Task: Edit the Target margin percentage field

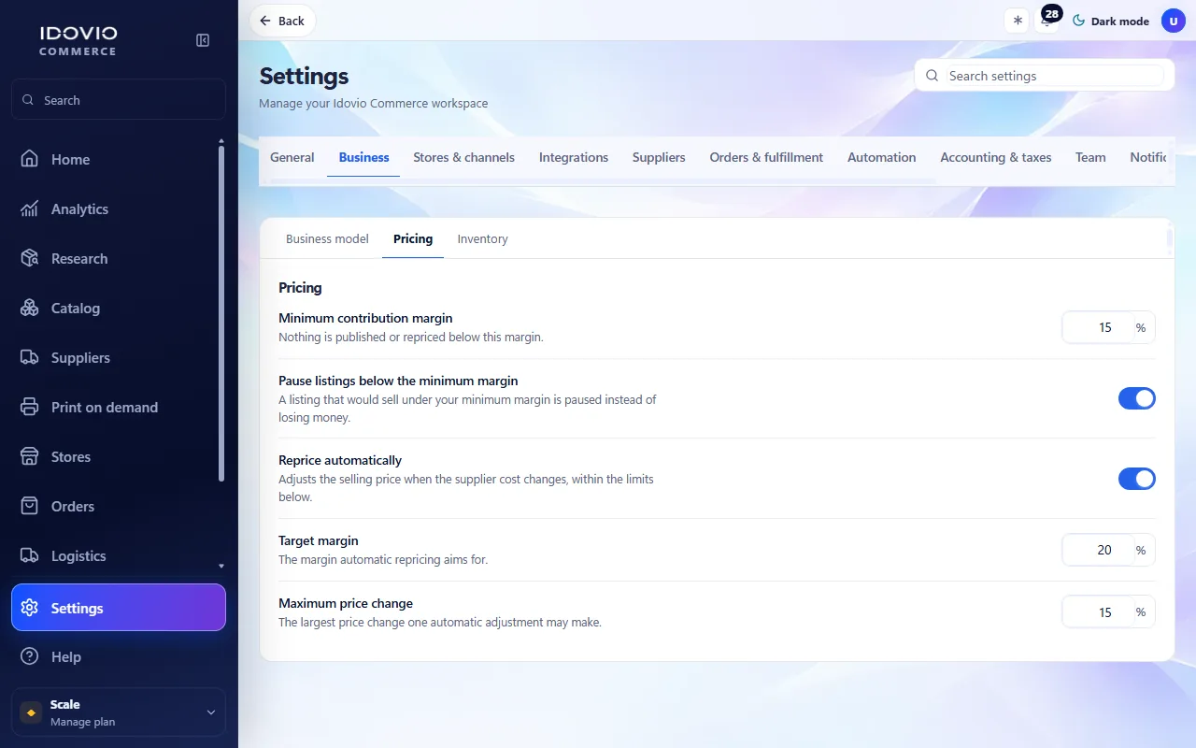Action: click(1097, 550)
